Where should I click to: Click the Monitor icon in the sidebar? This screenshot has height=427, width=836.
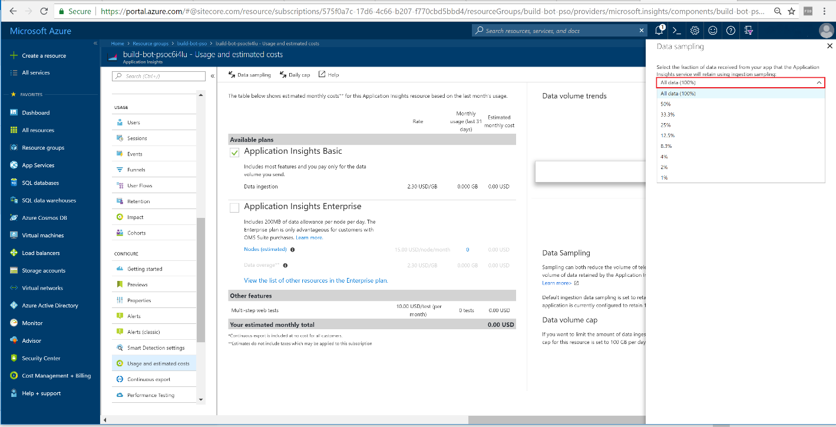click(x=14, y=323)
